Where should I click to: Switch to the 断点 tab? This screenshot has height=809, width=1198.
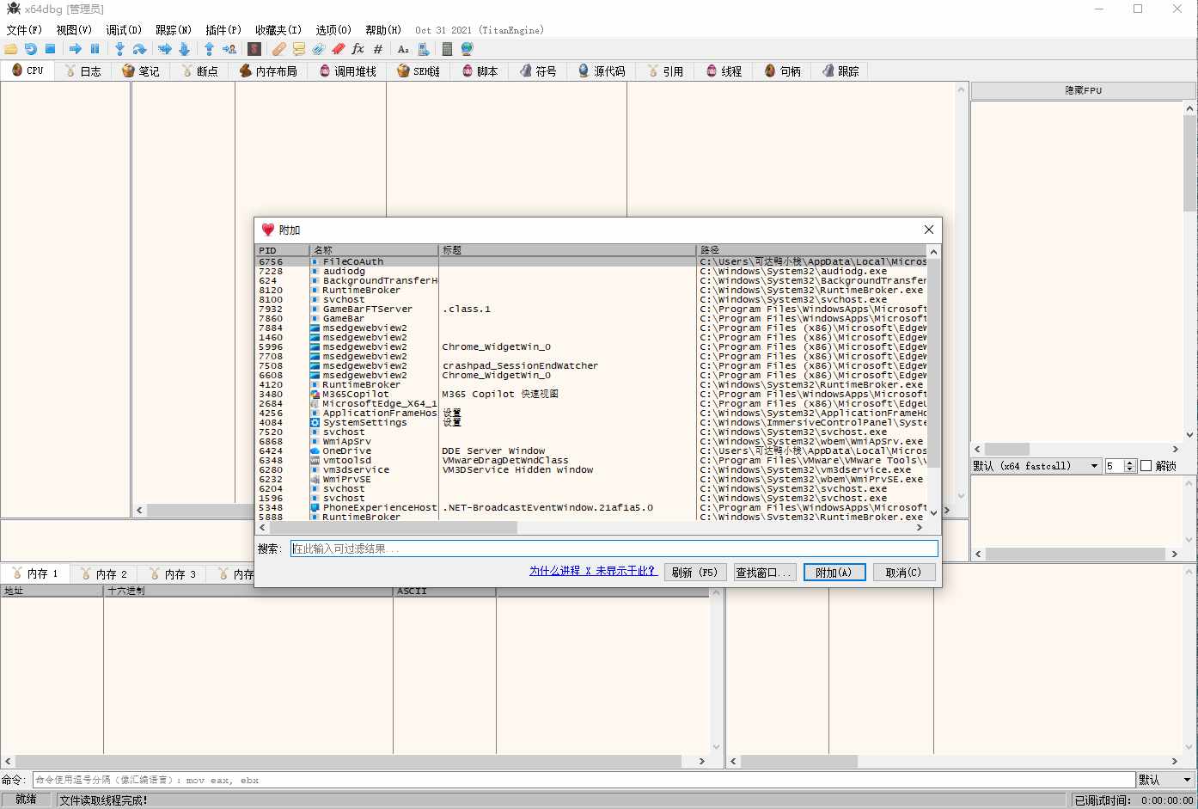click(199, 71)
